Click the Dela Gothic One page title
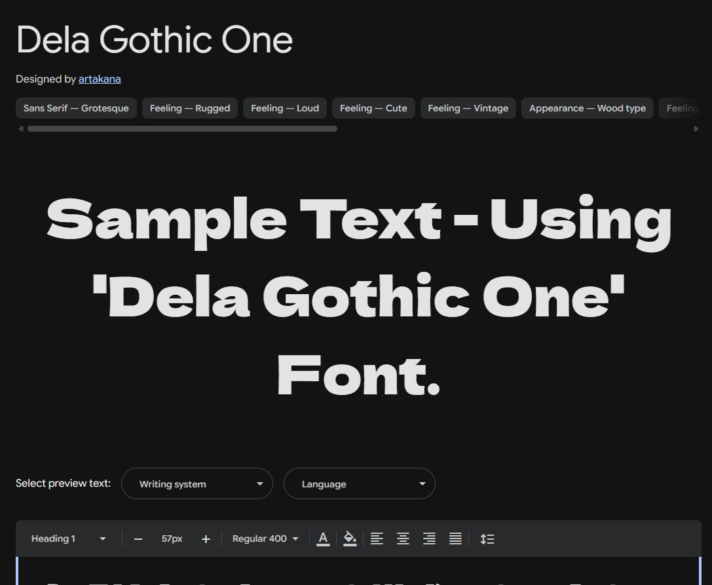Screen dimensions: 712x585 click(x=155, y=39)
